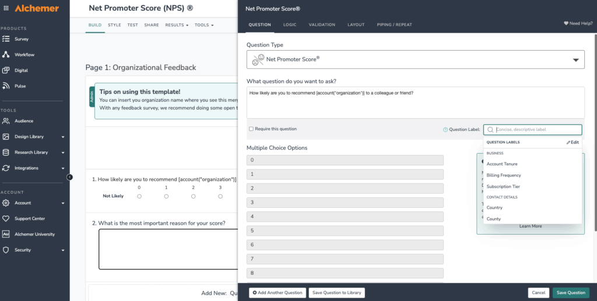Viewport: 597px width, 301px height.
Task: Click the Admin tag on tips box
Action: tap(92, 97)
